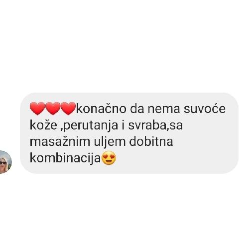This screenshot has height=249, width=249.
Task: Click the word "da" in the message
Action: tap(137, 109)
